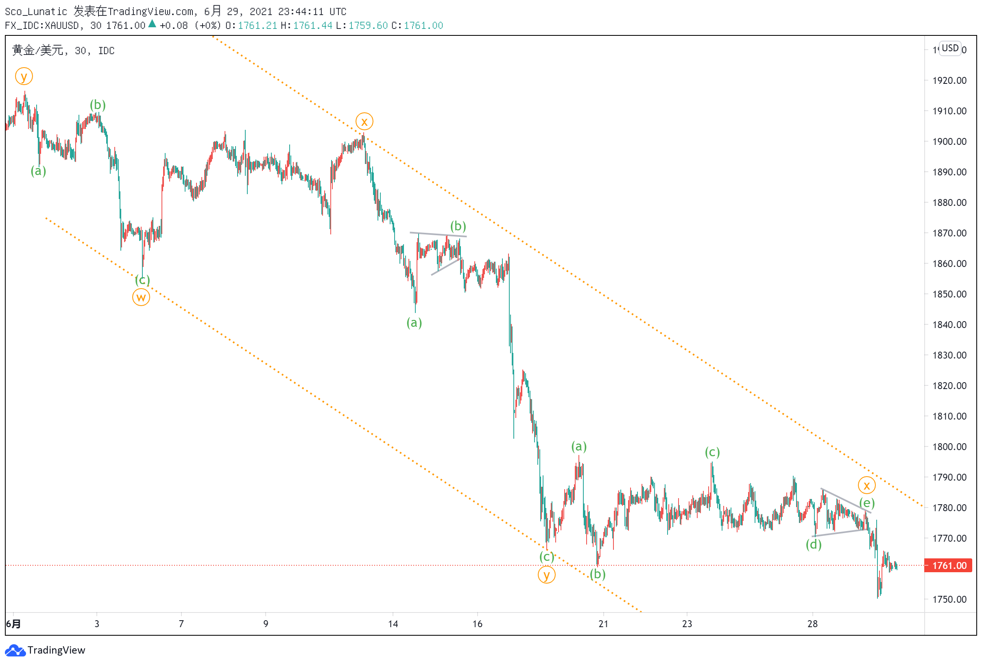The image size is (982, 665).
Task: Click the green (e) wave label
Action: click(866, 503)
